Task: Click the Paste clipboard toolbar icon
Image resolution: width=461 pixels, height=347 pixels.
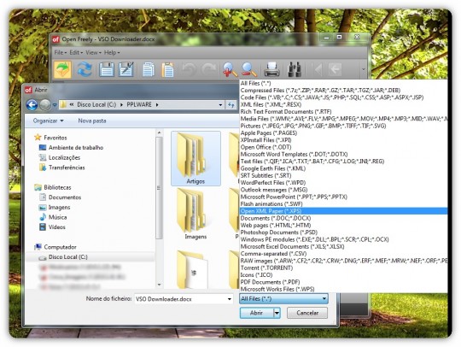Action: [167, 70]
